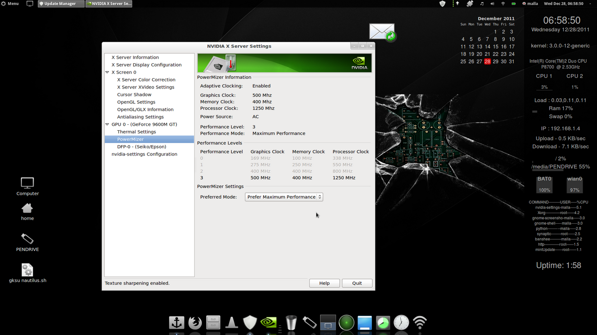Open the file cabinet icon in dock
Viewport: 597px width, 335px height.
(213, 322)
